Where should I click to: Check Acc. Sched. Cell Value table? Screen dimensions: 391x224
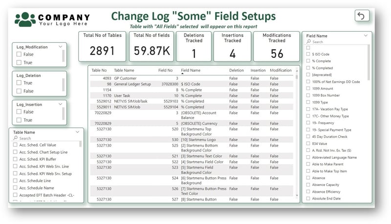click(15, 145)
